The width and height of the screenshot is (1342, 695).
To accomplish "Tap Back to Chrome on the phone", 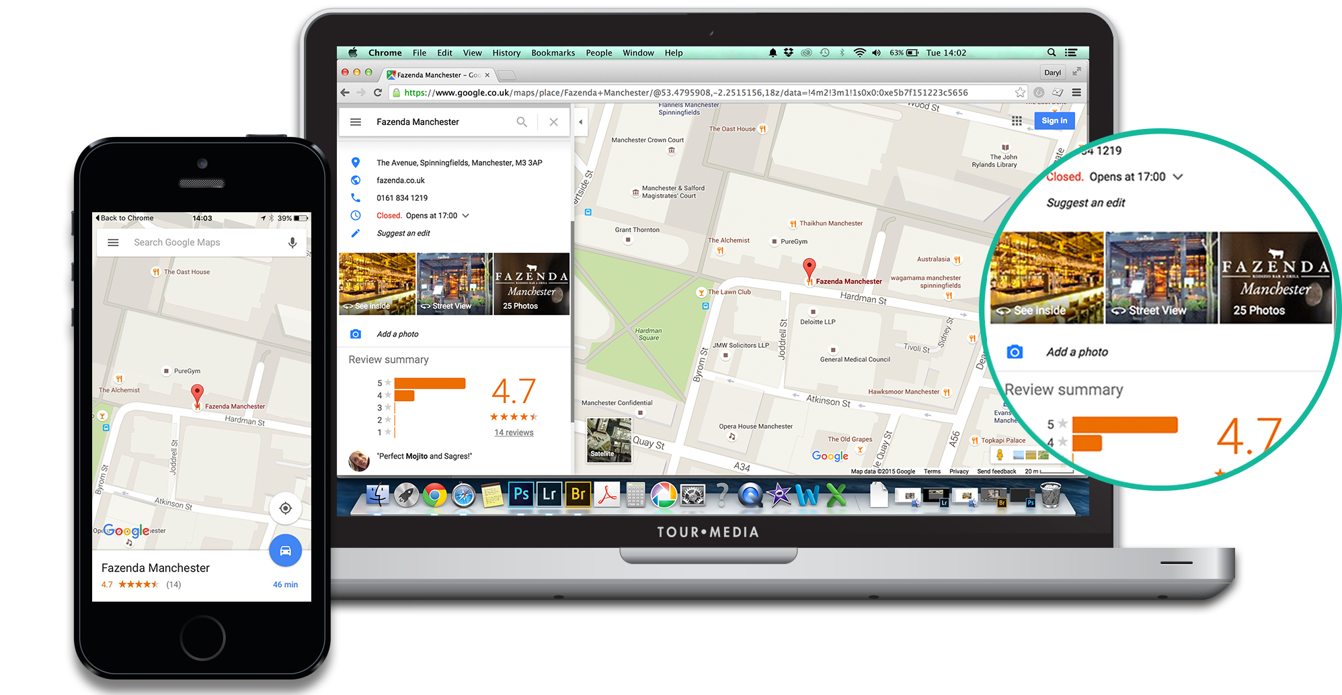I will pos(124,218).
